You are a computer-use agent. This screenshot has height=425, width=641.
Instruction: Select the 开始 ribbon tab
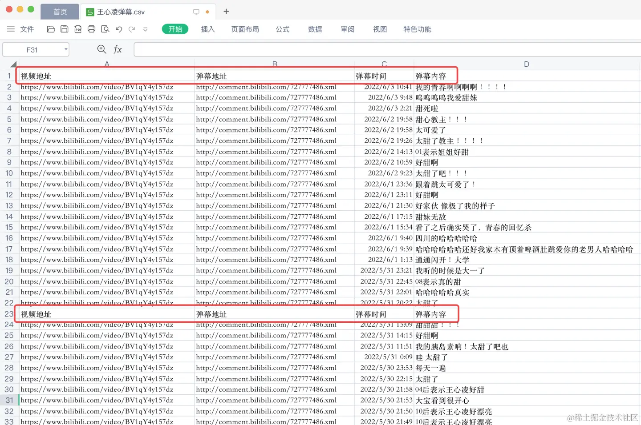tap(175, 29)
